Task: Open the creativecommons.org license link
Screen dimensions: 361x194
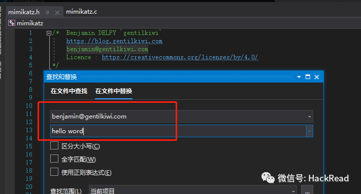Action: [x=180, y=57]
